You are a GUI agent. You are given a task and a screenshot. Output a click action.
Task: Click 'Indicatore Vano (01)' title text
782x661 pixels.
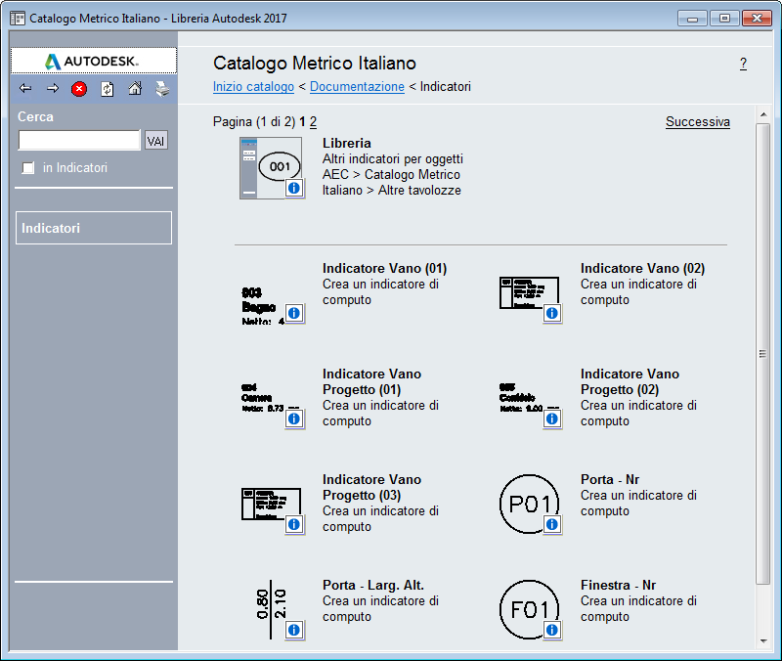[384, 268]
